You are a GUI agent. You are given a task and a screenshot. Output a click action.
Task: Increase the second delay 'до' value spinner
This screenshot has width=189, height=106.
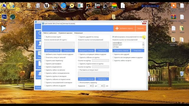click(x=104, y=85)
